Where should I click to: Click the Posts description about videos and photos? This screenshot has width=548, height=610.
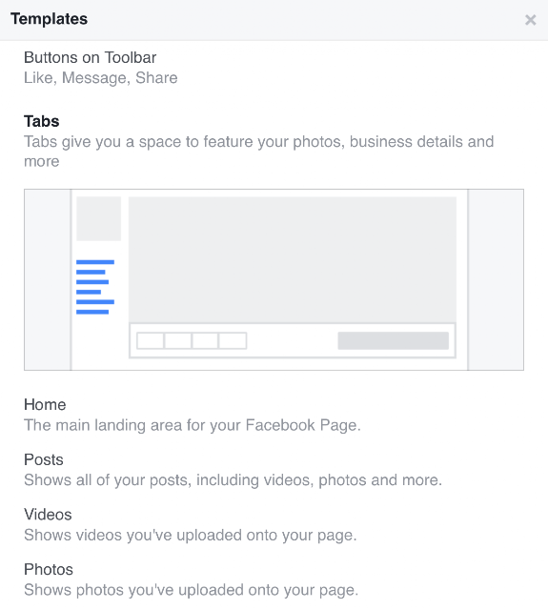coord(233,480)
